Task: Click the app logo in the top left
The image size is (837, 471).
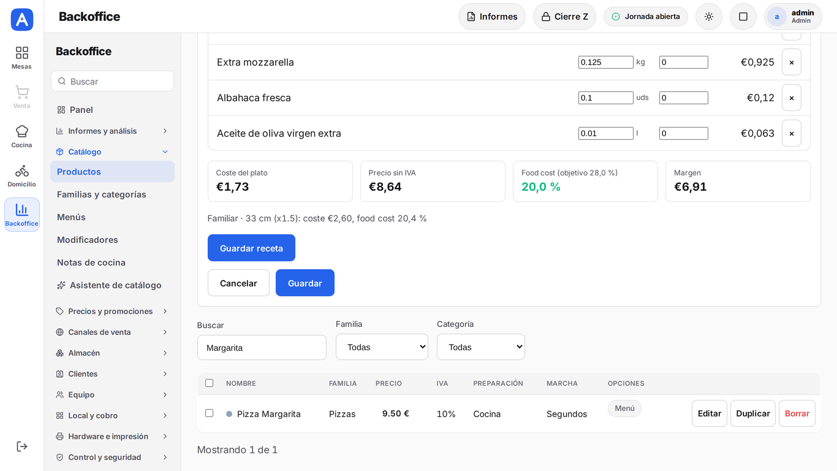Action: pos(22,20)
